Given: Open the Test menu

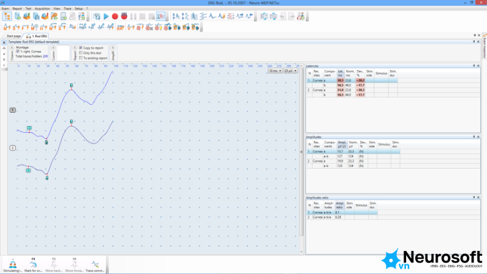Looking at the screenshot, I should [x=28, y=9].
